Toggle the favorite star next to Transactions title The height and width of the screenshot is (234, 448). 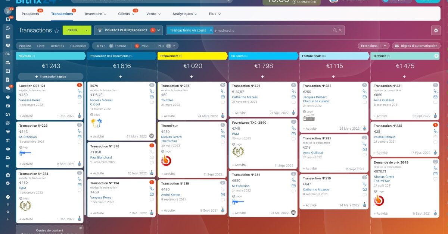point(56,31)
